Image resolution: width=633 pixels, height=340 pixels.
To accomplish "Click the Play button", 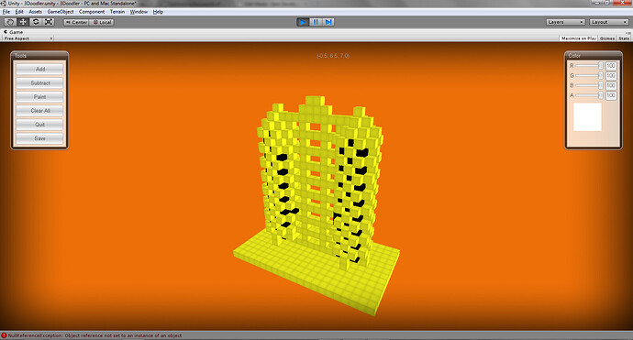I will (x=303, y=22).
